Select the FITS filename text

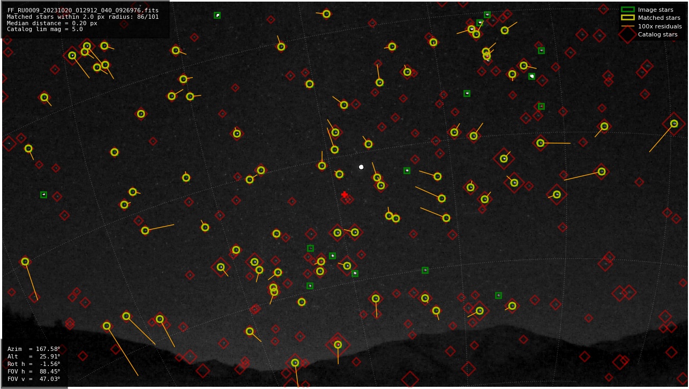(83, 10)
